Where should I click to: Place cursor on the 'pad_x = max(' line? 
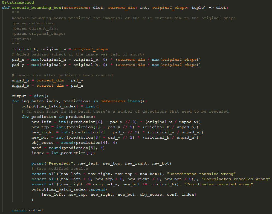(106, 60)
